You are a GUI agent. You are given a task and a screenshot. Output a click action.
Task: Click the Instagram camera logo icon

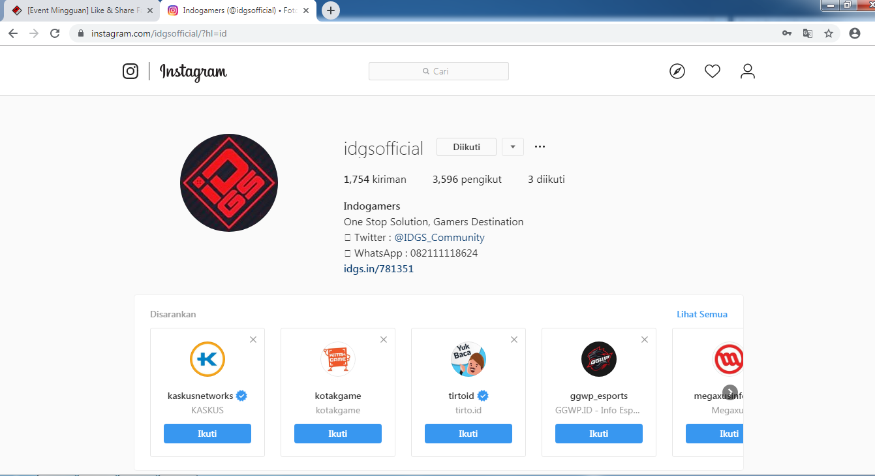tap(130, 71)
